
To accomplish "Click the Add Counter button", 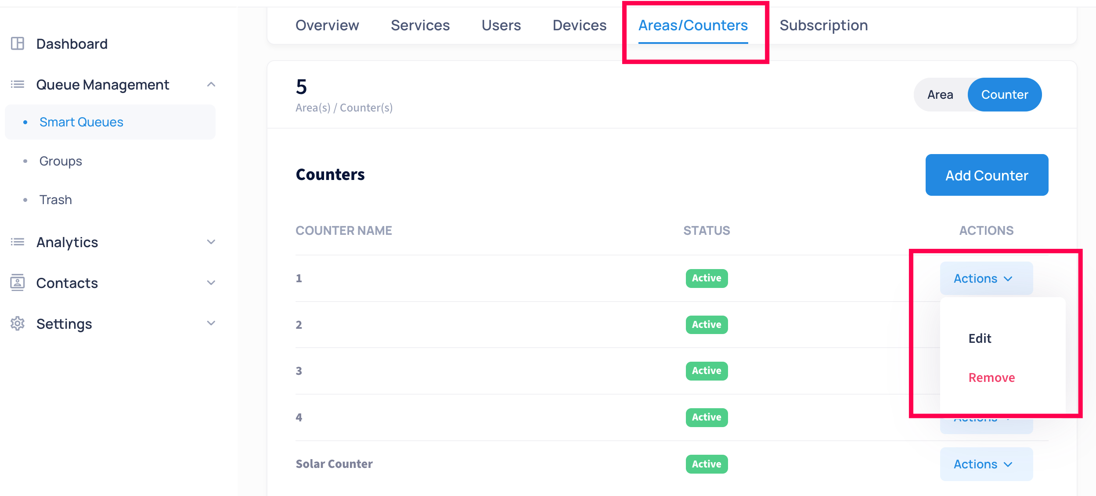I will click(x=987, y=175).
